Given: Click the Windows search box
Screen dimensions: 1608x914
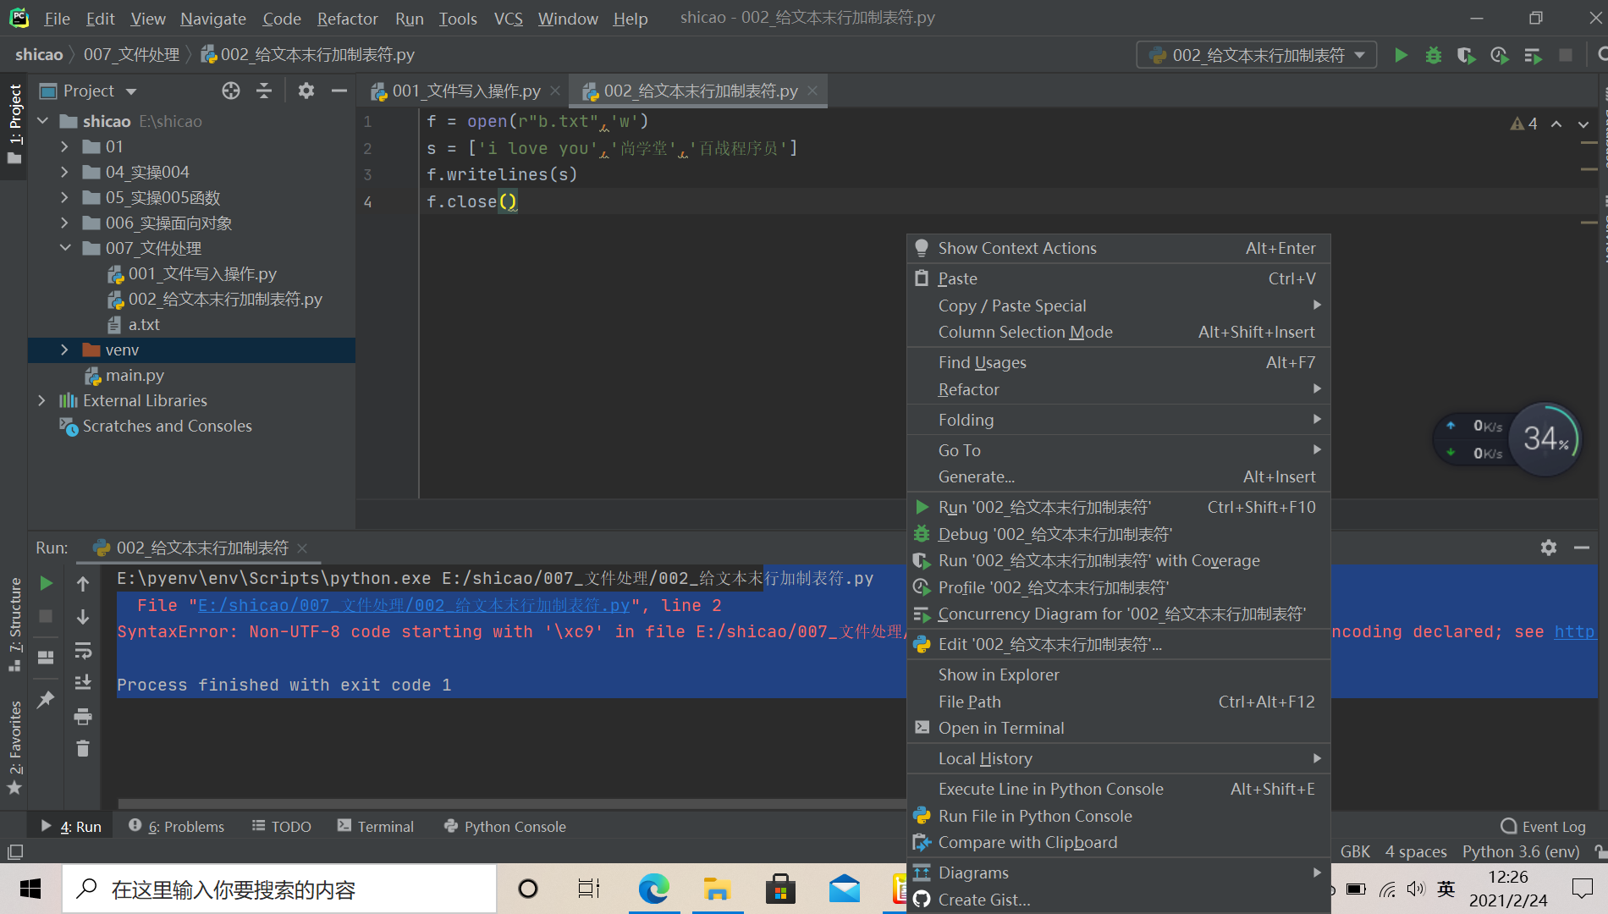Looking at the screenshot, I should pyautogui.click(x=279, y=889).
